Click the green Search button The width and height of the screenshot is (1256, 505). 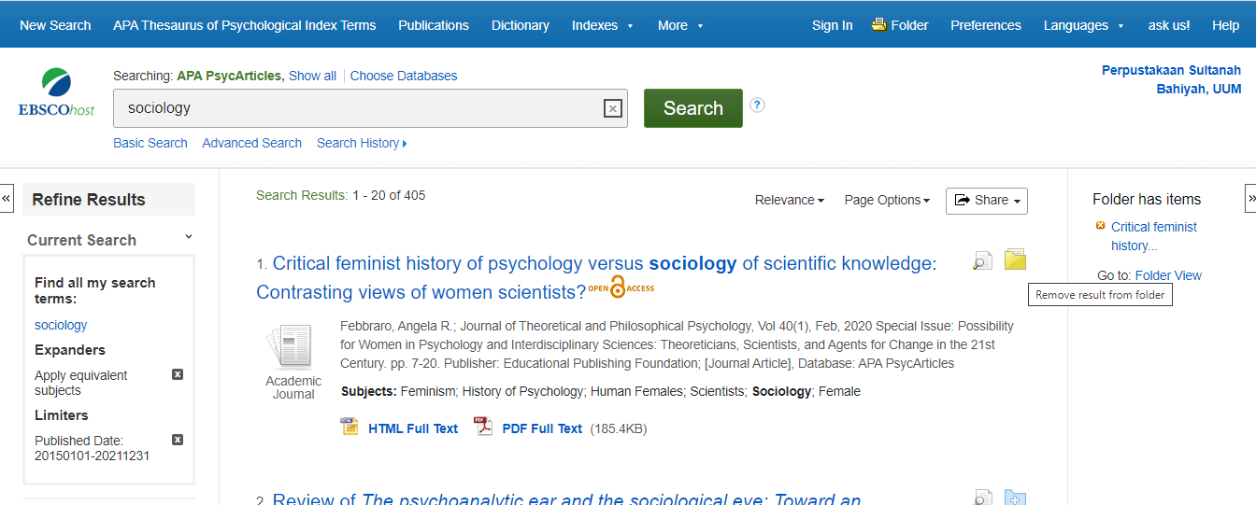tap(692, 108)
